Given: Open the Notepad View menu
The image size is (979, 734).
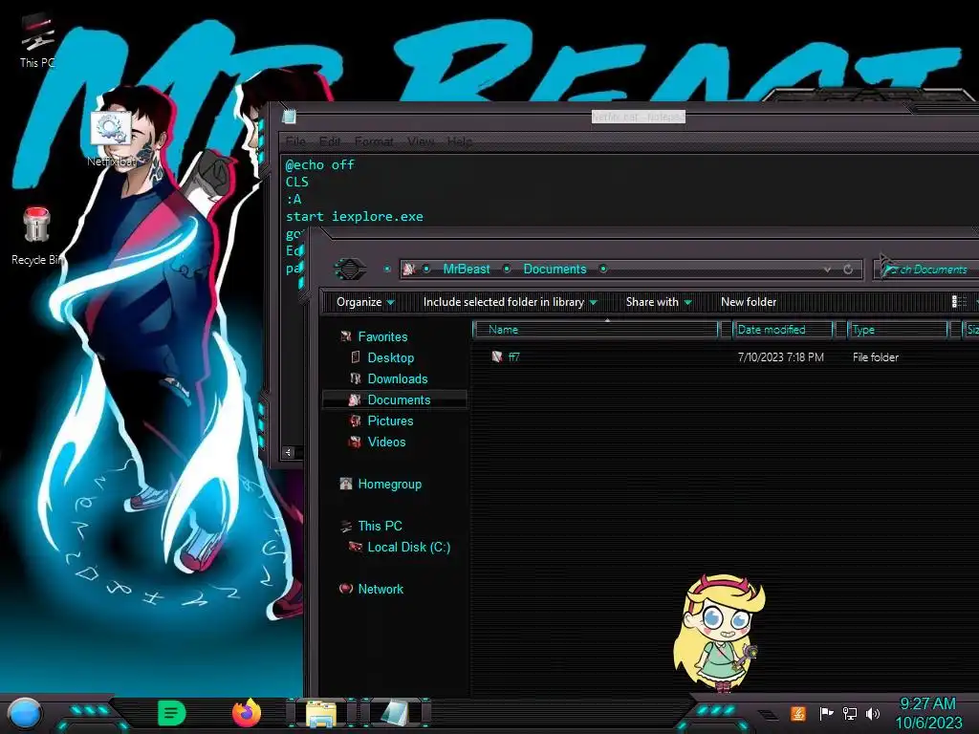Looking at the screenshot, I should click(x=421, y=141).
